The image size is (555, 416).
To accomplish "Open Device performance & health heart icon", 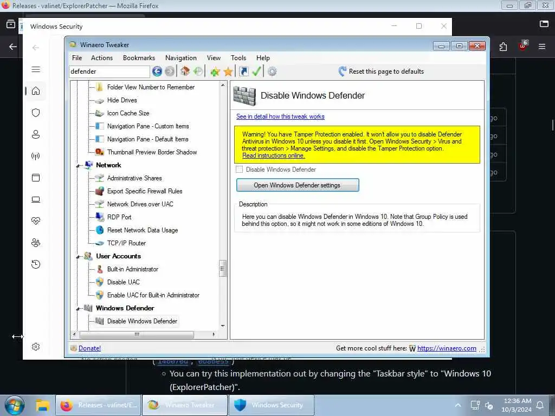I will pos(36,221).
